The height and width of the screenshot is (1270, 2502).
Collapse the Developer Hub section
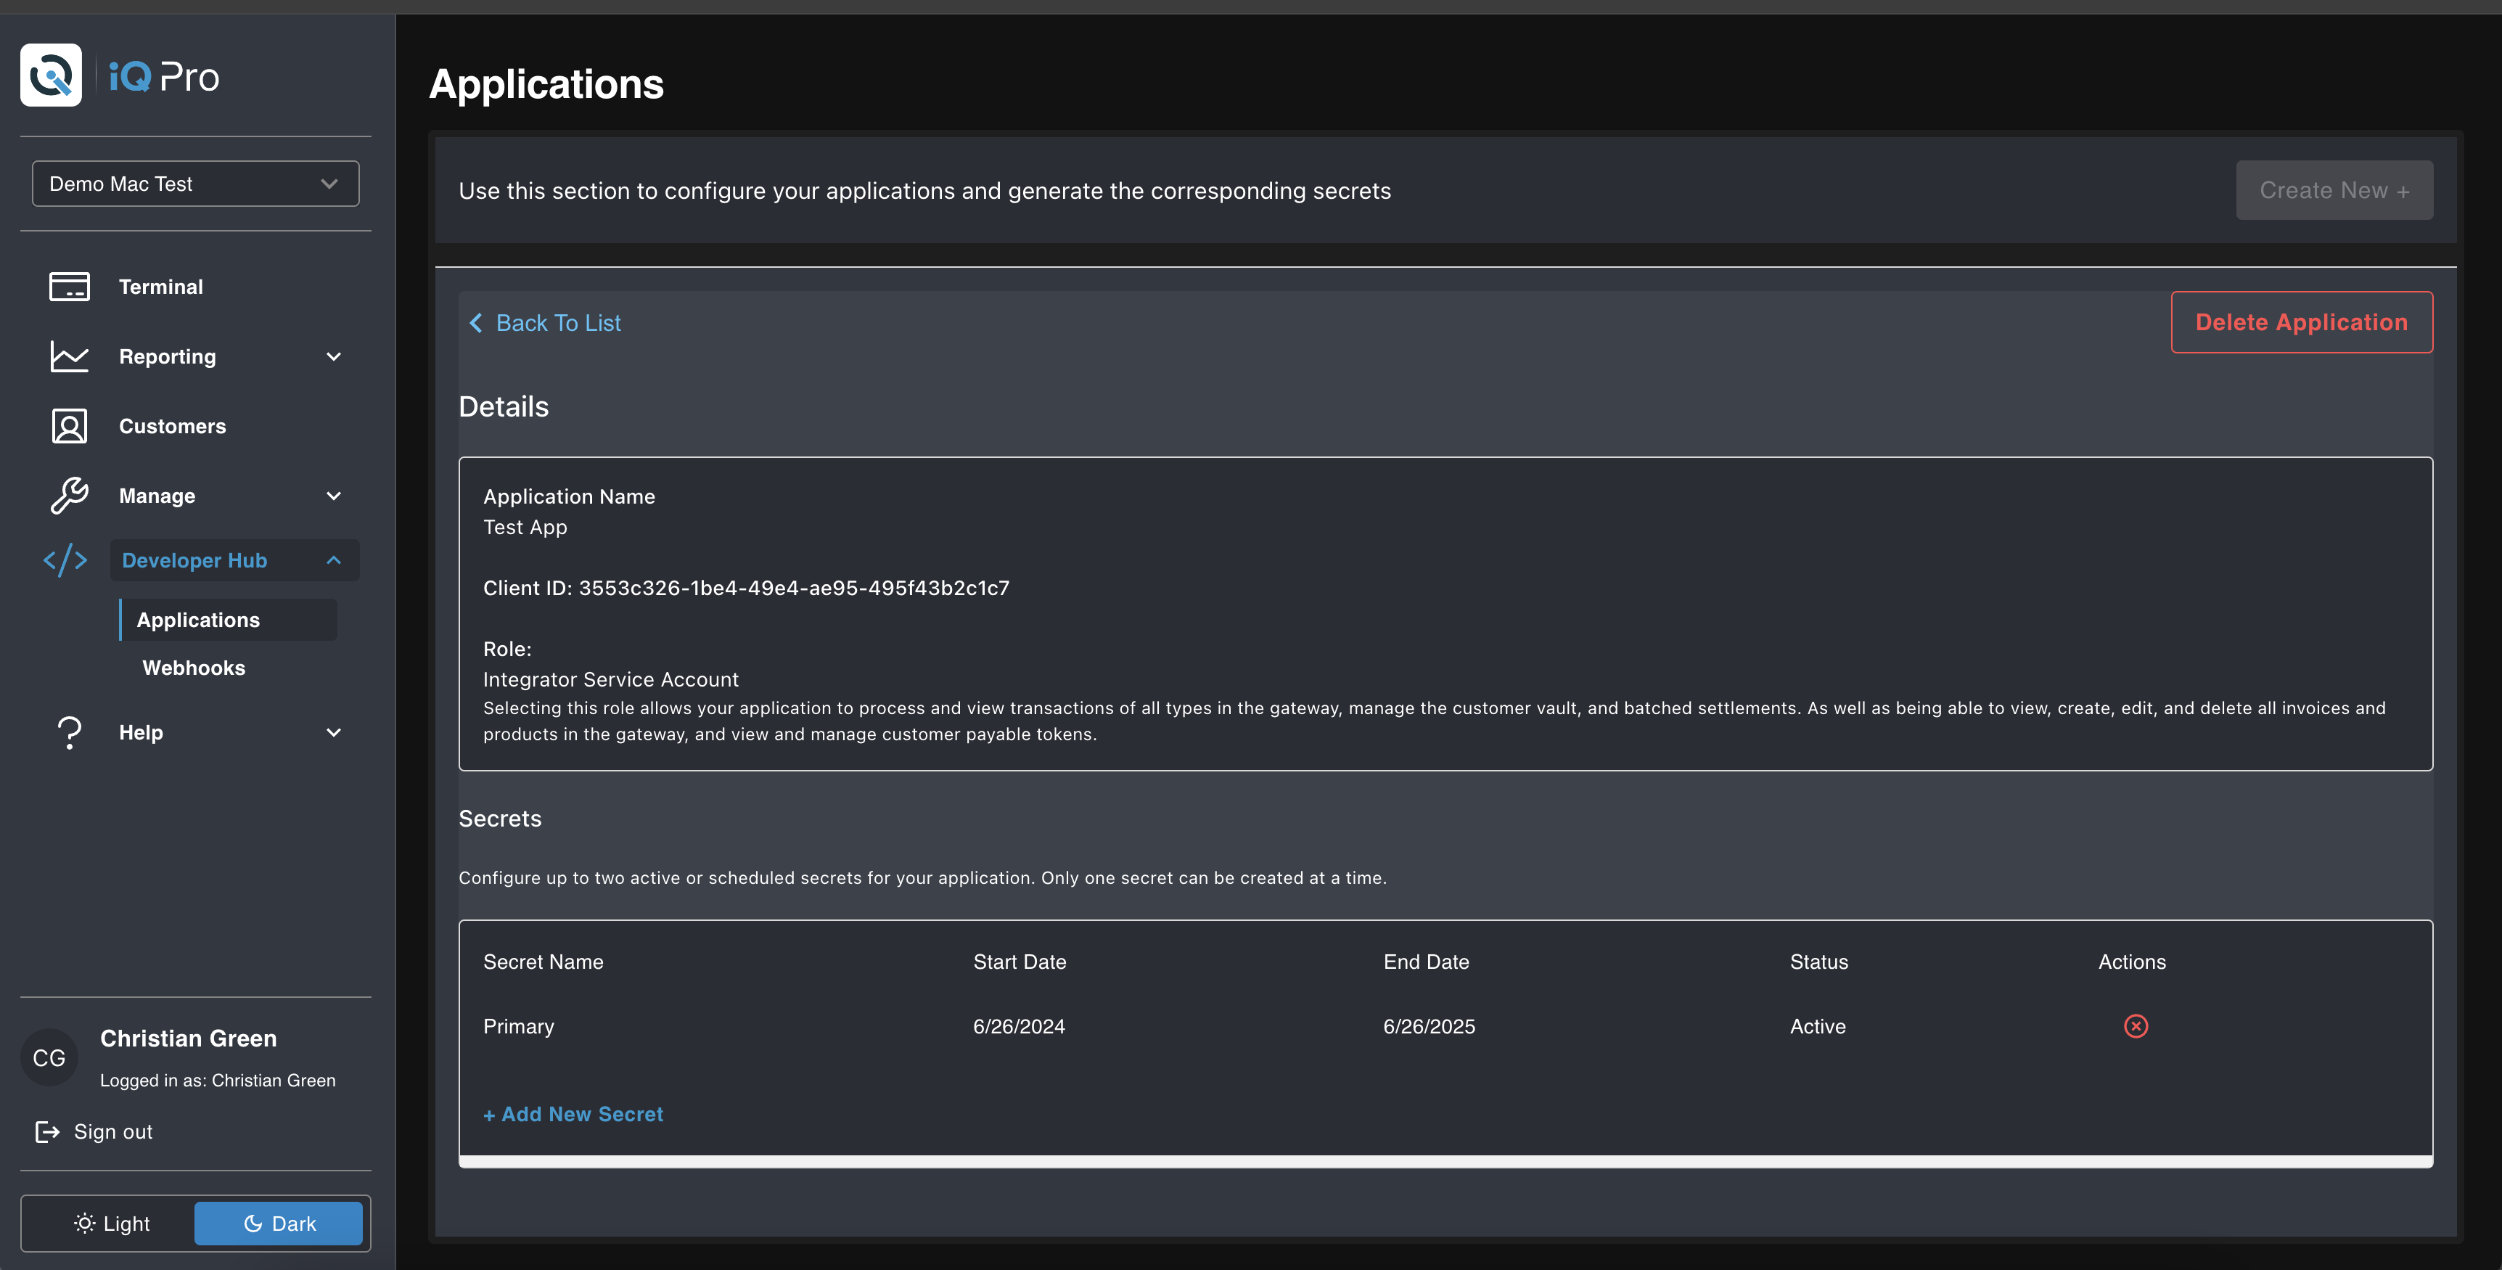tap(333, 561)
